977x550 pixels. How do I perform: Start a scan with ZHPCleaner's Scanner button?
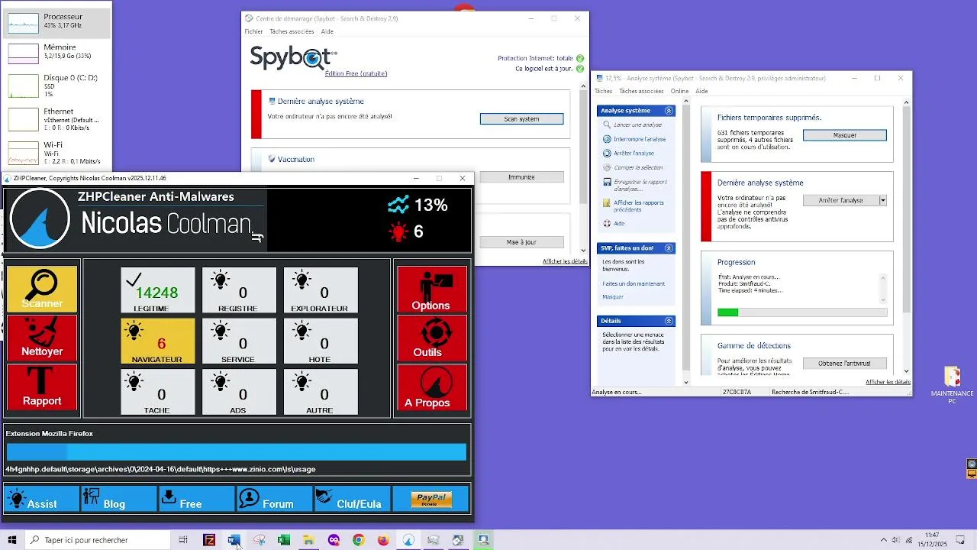click(x=42, y=289)
